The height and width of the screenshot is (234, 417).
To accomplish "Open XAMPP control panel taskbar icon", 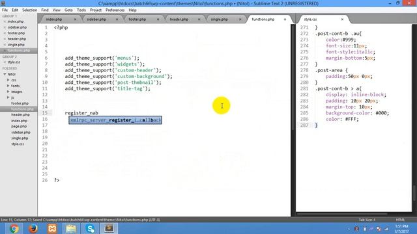I will coord(52,228).
